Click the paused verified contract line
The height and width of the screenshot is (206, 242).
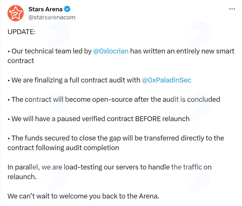[100, 119]
